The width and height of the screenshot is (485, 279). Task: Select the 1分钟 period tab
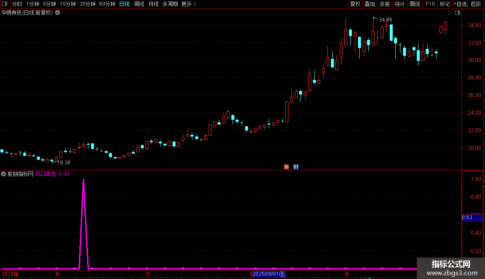click(33, 4)
